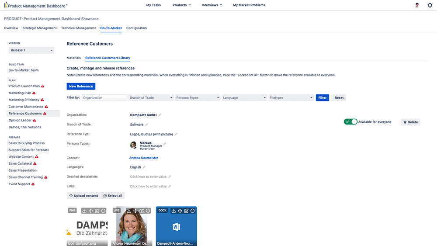Edit the Organization name Dampsoft GmbH
The width and height of the screenshot is (437, 246).
160,115
